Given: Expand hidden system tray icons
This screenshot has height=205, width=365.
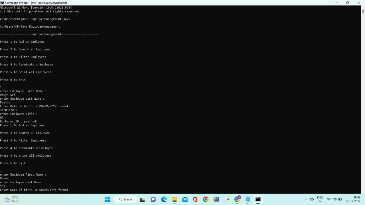Looking at the screenshot, I should 306,199.
